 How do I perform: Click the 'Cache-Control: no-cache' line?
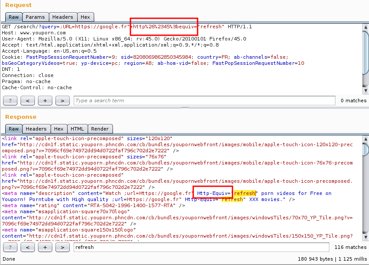37,88
